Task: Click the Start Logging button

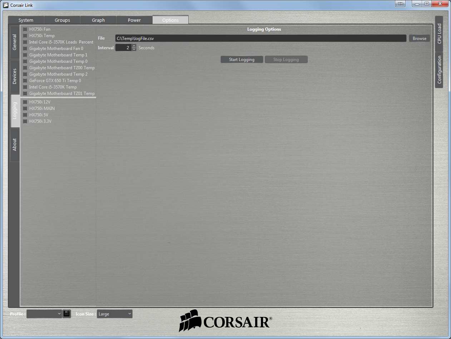Action: coord(242,60)
